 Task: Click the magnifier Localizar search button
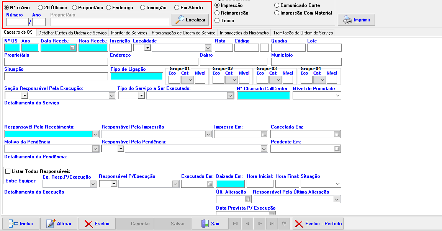[190, 20]
